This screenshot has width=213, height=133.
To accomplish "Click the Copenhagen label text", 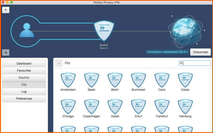I will click(92, 116).
